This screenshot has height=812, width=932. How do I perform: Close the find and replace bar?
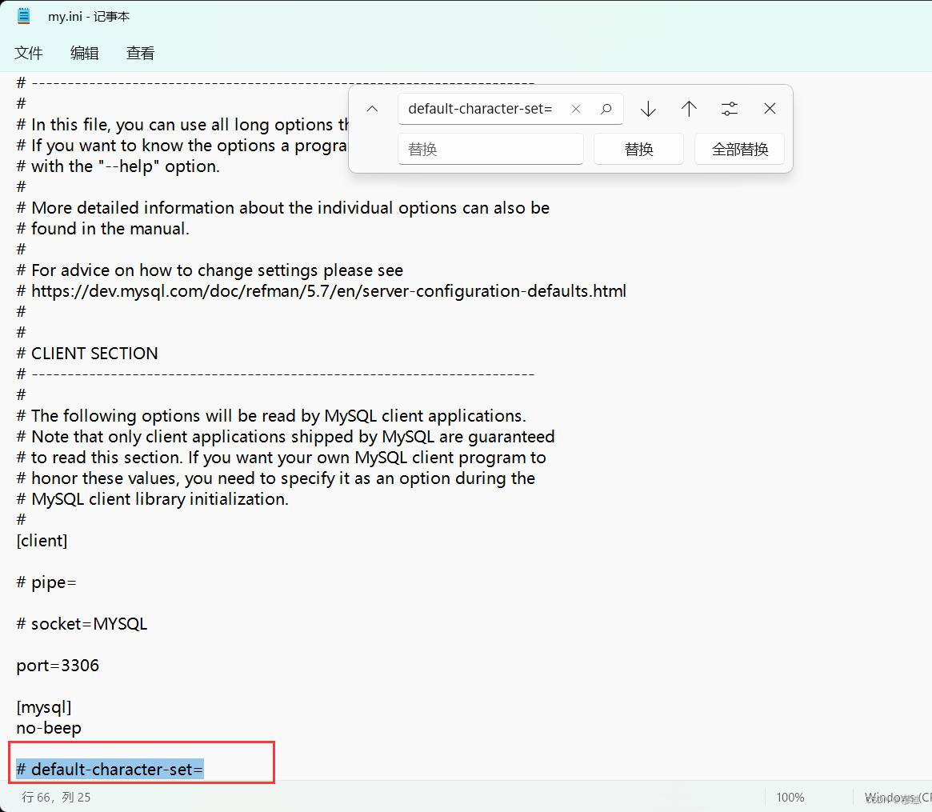[x=770, y=109]
